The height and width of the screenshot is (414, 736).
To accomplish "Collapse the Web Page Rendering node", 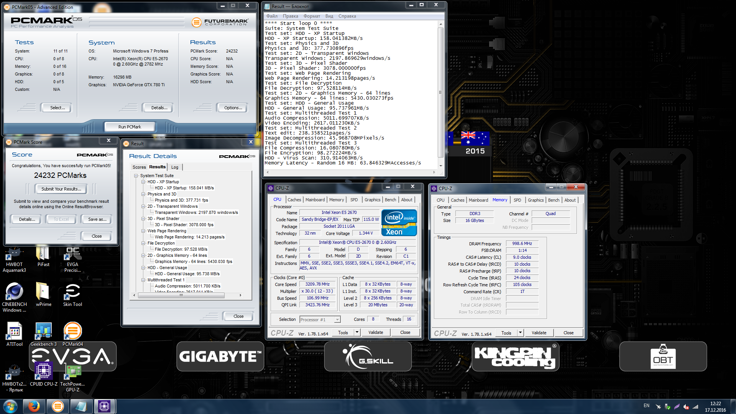I will tap(143, 231).
